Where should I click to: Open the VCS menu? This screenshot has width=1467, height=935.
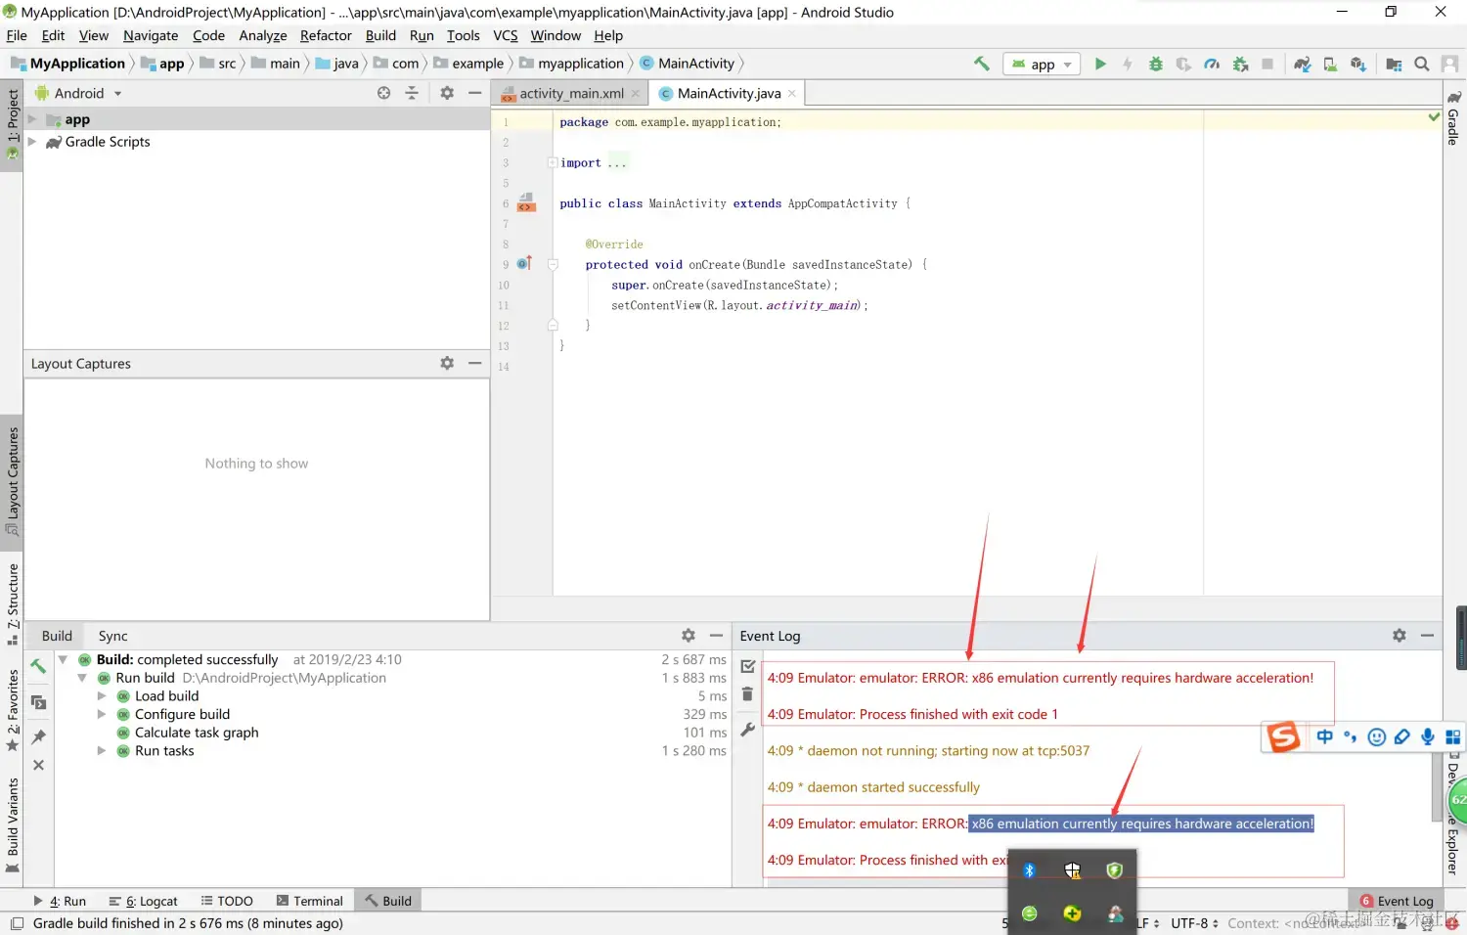(506, 35)
